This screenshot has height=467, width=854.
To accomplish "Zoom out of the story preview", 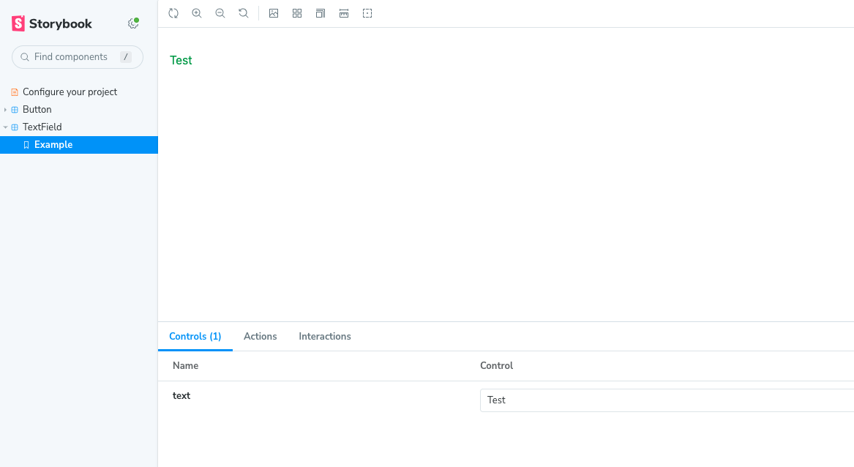I will [220, 13].
